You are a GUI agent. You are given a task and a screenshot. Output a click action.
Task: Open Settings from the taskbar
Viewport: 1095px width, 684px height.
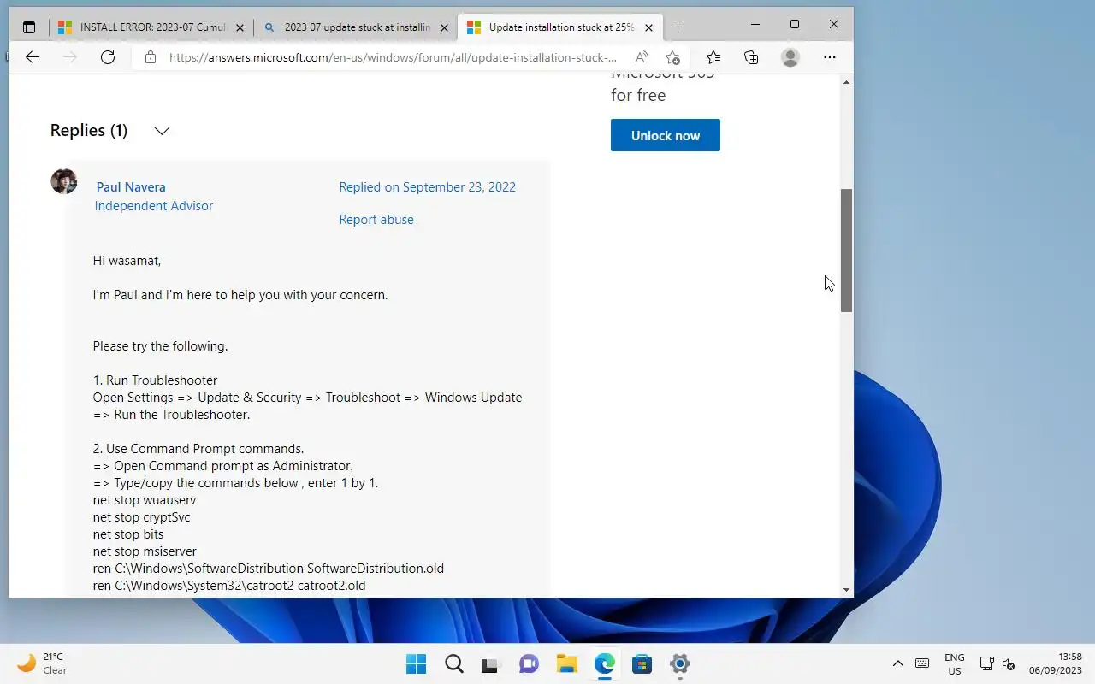coord(680,663)
